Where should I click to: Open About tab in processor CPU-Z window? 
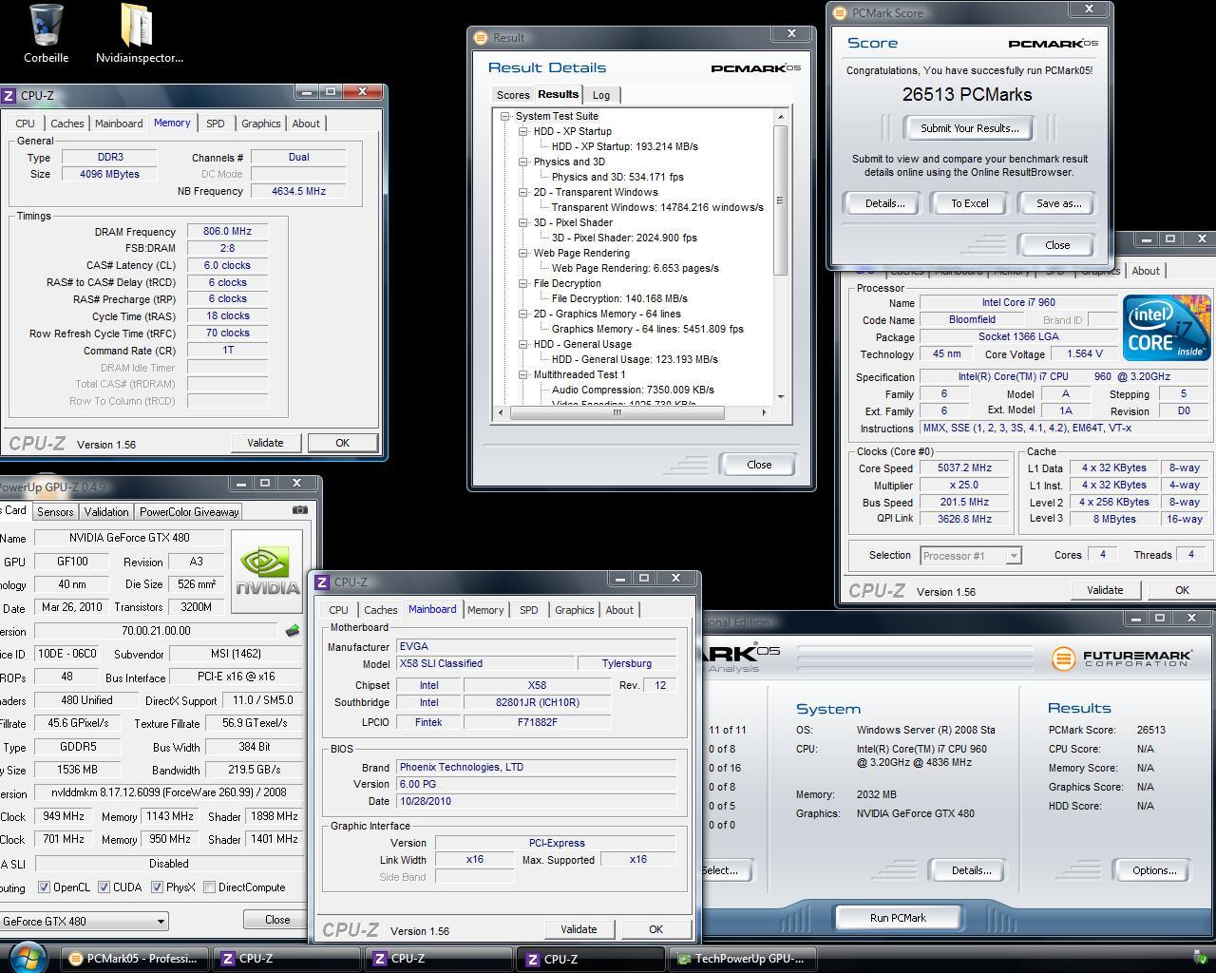1146,271
